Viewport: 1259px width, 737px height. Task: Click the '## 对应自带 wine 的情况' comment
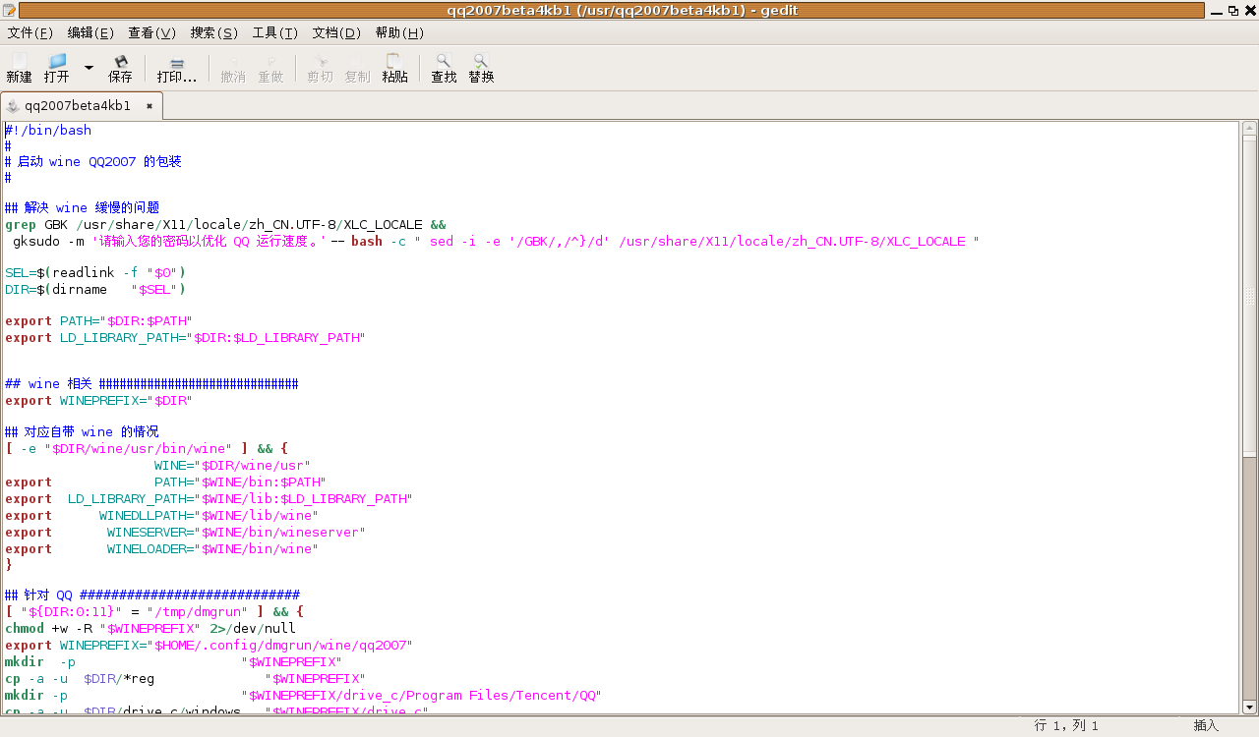(82, 431)
